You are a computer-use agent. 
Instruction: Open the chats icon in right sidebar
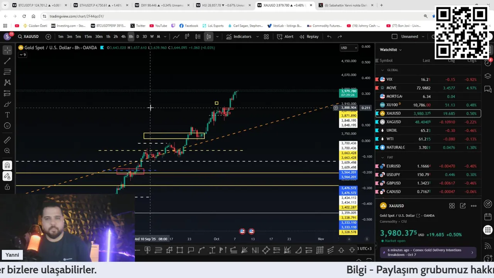coord(488,90)
